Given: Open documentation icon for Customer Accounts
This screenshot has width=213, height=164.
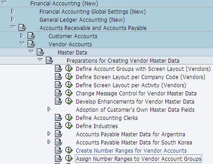Looking at the screenshot, I should (31, 36).
